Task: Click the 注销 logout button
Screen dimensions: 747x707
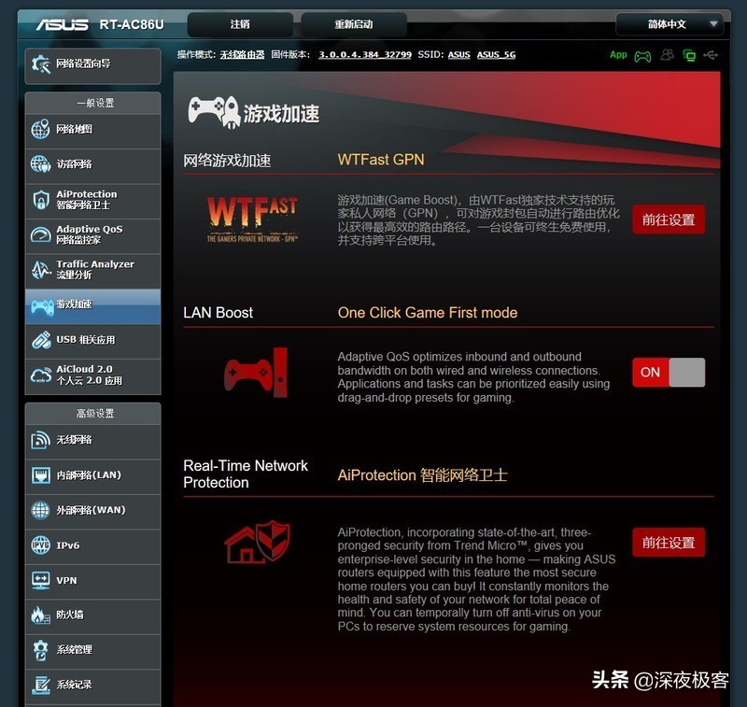Action: [241, 24]
